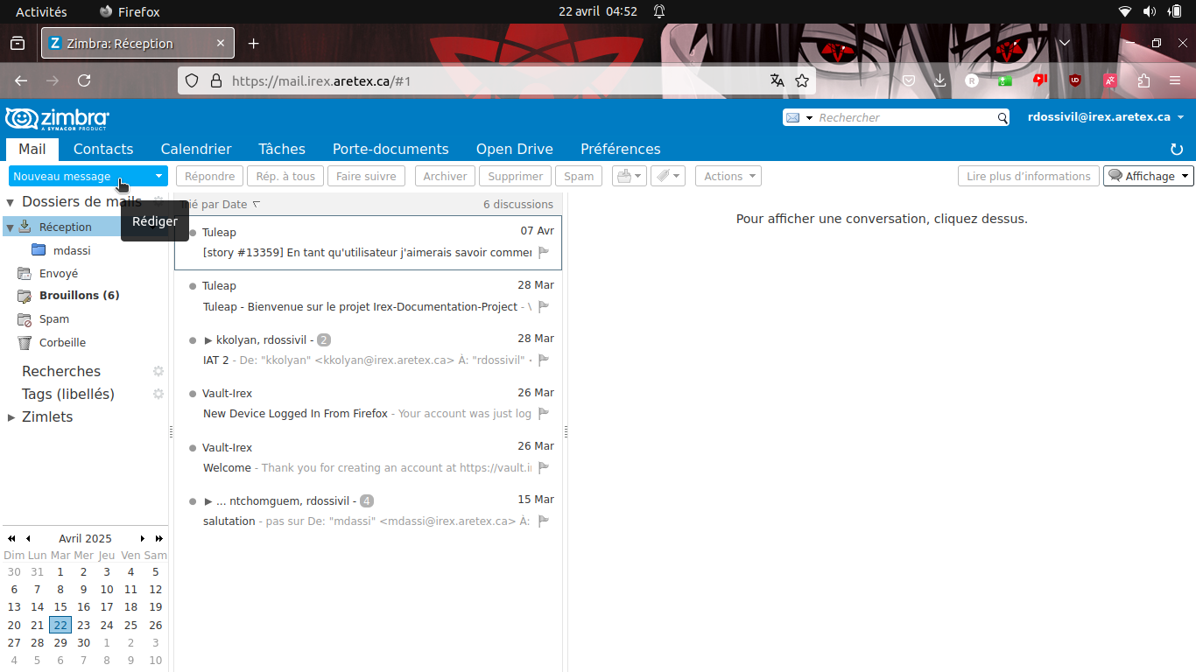Open the clock showing 22 avril 04:52
1196x672 pixels.
coord(598,11)
